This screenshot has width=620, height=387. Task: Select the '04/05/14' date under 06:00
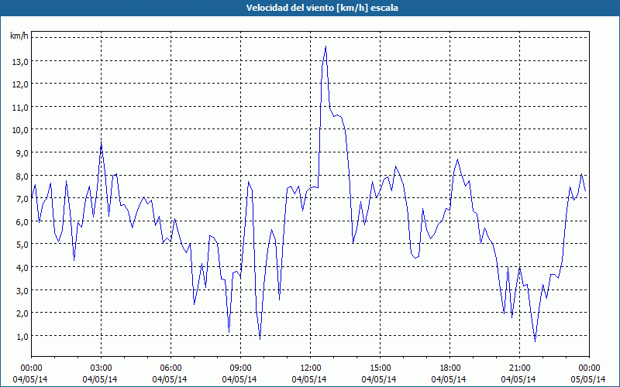click(170, 379)
